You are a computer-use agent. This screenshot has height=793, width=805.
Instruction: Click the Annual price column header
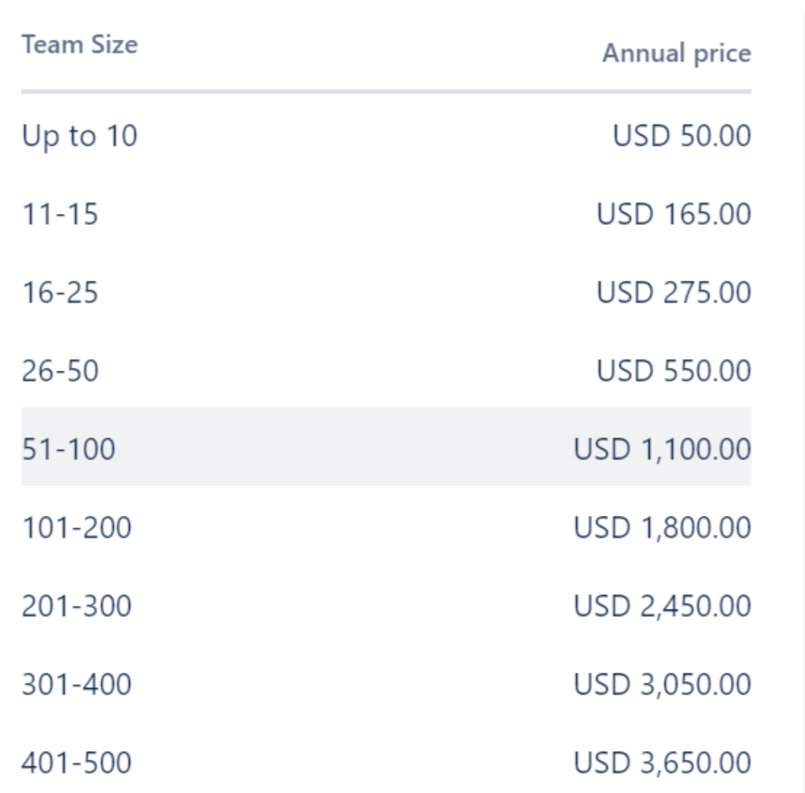[x=676, y=53]
